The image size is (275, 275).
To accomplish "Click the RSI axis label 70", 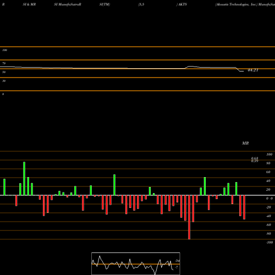I will point(4,63).
